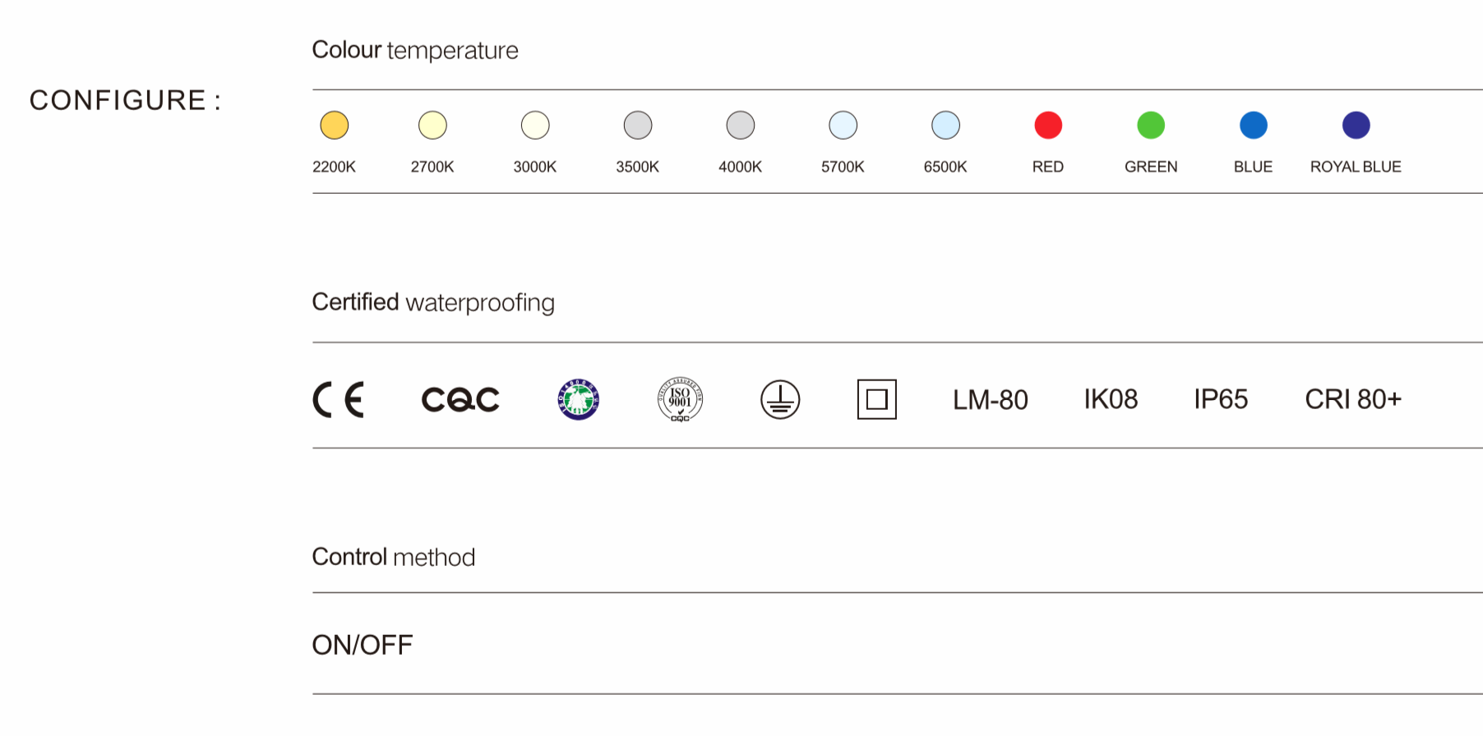Viewport: 1483px width, 736px height.
Task: Choose the 2700K colour swatch
Action: click(x=432, y=126)
